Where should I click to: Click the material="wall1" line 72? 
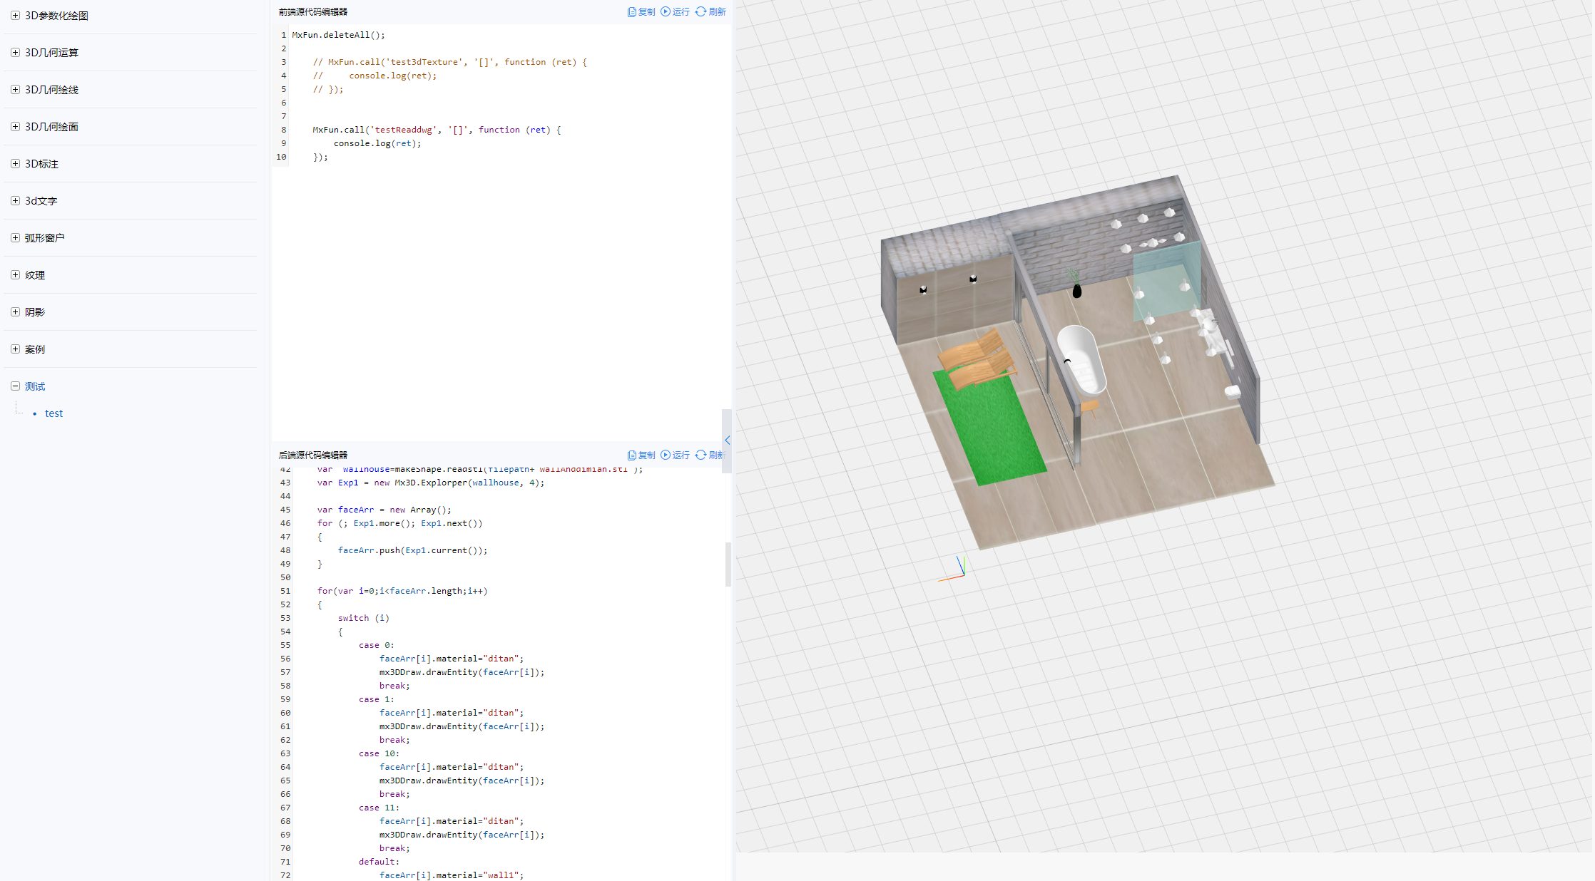pos(452,875)
